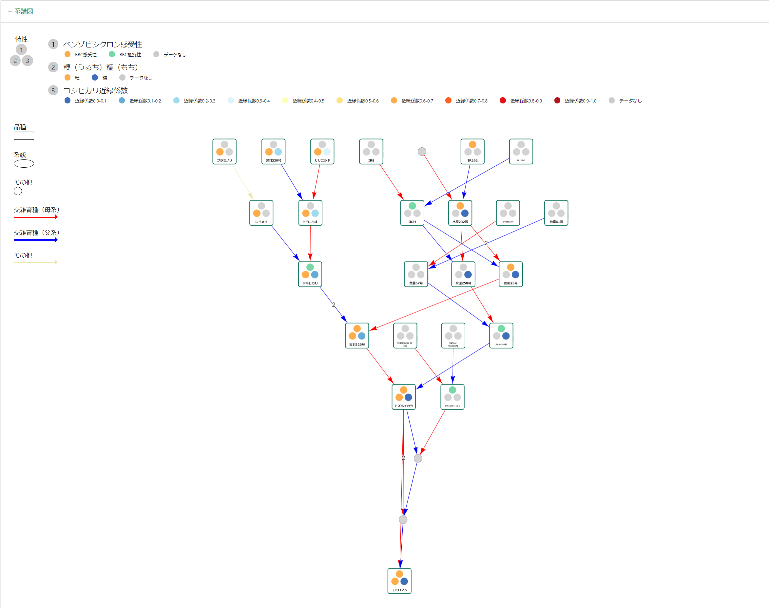Viewport: 769px width, 608px height.
Task: Open the 奥羽326号 node
Action: (357, 335)
